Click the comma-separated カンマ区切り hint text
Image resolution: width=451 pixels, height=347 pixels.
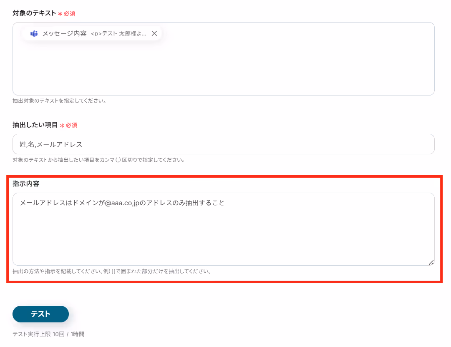[98, 160]
